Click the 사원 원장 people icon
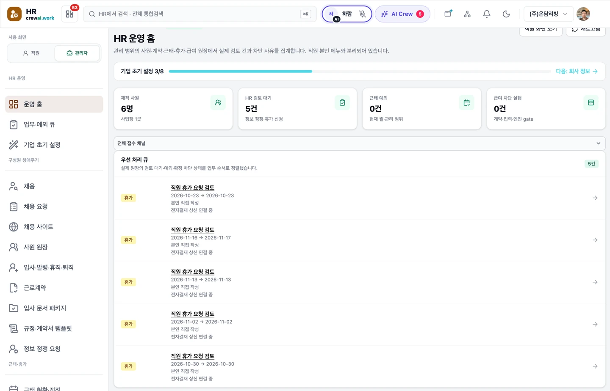The width and height of the screenshot is (610, 391). [14, 247]
